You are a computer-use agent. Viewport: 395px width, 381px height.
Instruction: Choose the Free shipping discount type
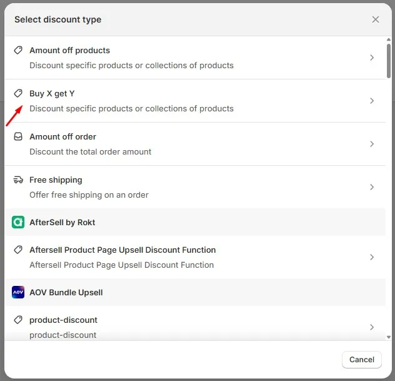[x=195, y=187]
